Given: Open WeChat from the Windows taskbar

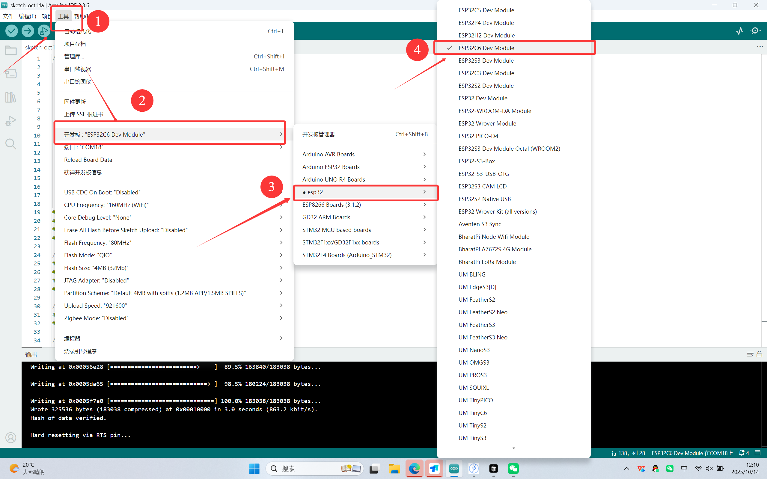Looking at the screenshot, I should tap(513, 468).
